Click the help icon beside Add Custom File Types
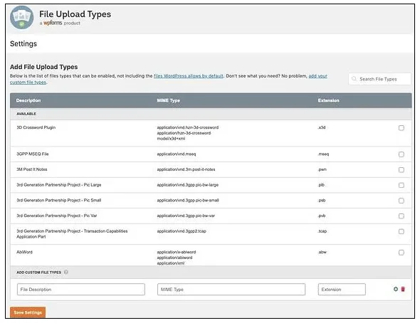The height and width of the screenshot is (323, 420). pos(66,272)
